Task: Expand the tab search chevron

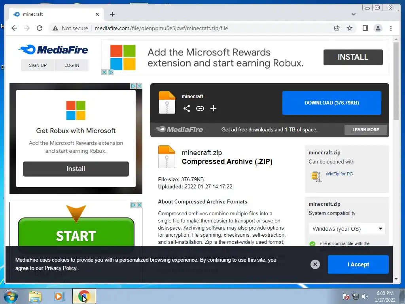Action: (x=353, y=14)
